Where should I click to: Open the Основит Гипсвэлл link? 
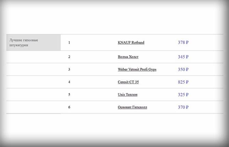pos(132,107)
